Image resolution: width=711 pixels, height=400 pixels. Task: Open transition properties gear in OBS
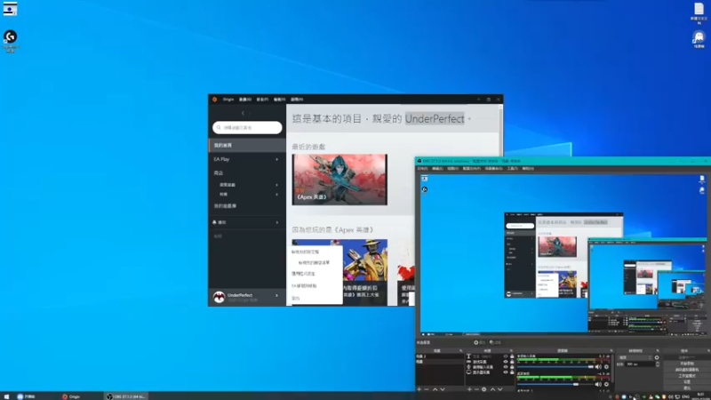[x=657, y=357]
